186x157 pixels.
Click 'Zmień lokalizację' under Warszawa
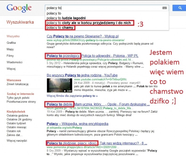coord(18,84)
